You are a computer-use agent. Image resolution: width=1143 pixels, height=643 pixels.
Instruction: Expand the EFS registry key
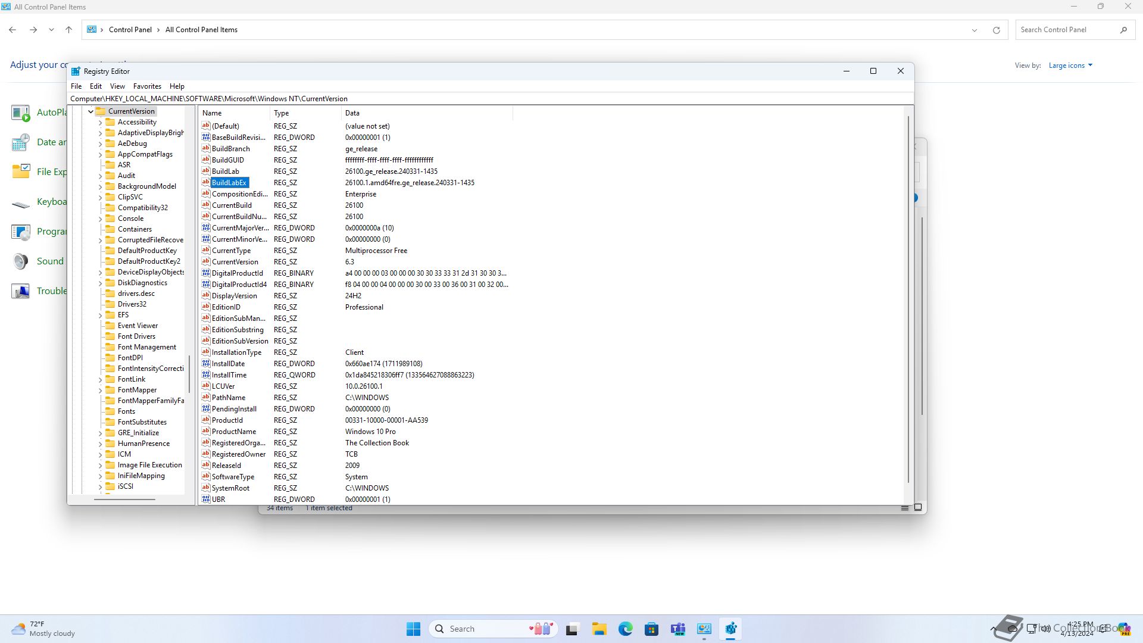click(100, 315)
